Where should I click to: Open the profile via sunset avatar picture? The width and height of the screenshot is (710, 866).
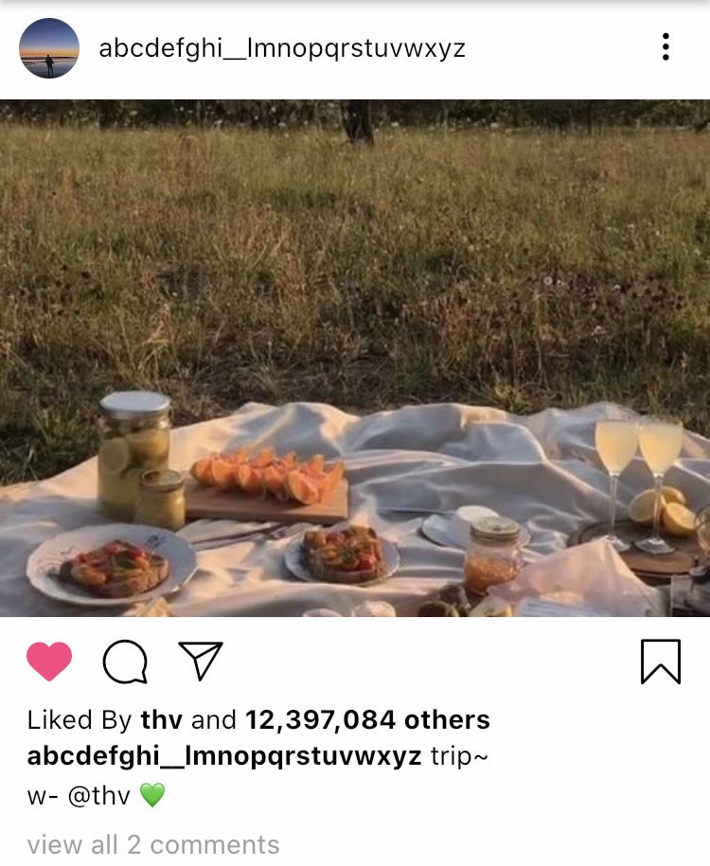pyautogui.click(x=49, y=48)
